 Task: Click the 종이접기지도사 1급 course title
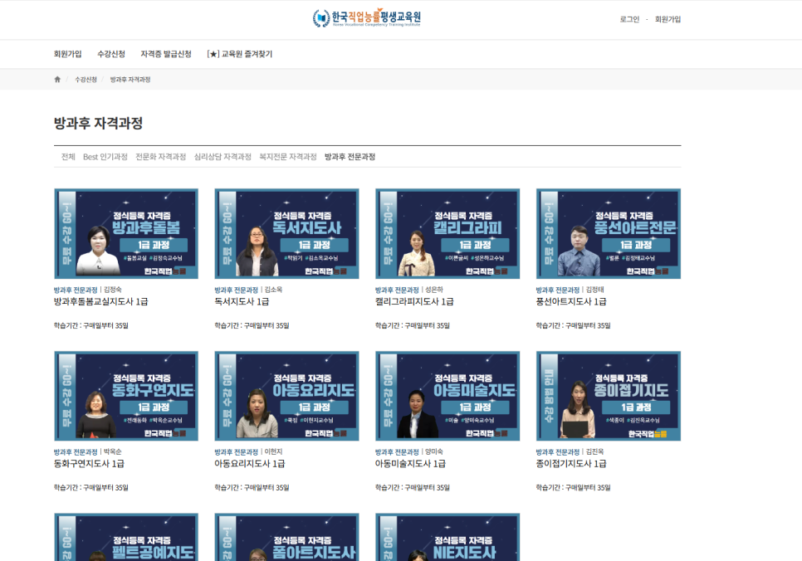click(x=571, y=464)
